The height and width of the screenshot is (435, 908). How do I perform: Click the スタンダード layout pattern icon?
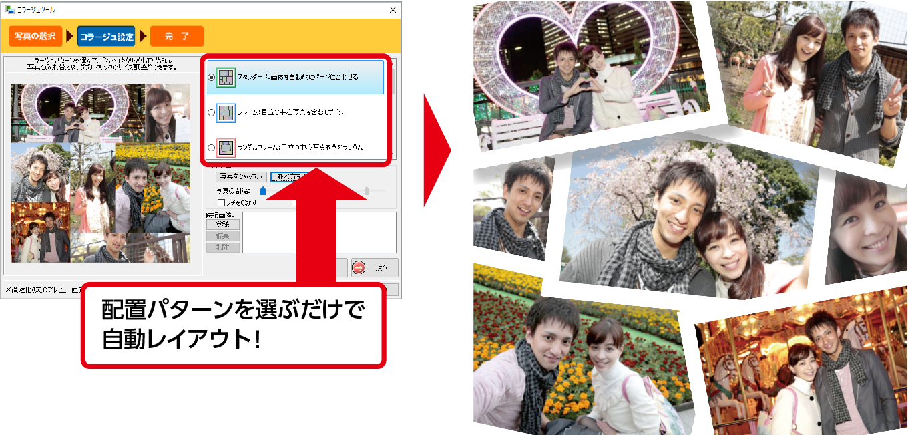pos(226,78)
